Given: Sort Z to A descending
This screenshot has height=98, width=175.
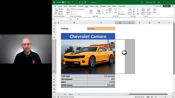Looking at the screenshot, I should pyautogui.click(x=107, y=13).
